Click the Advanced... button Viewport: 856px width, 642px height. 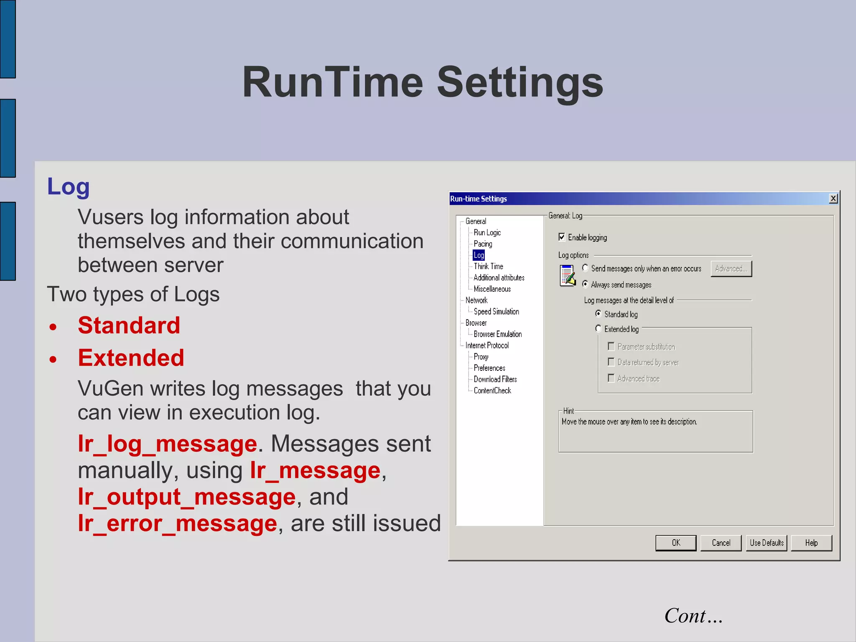pos(731,269)
